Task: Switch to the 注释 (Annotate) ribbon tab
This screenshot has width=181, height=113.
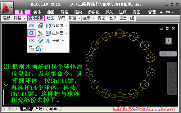Action: [123, 12]
